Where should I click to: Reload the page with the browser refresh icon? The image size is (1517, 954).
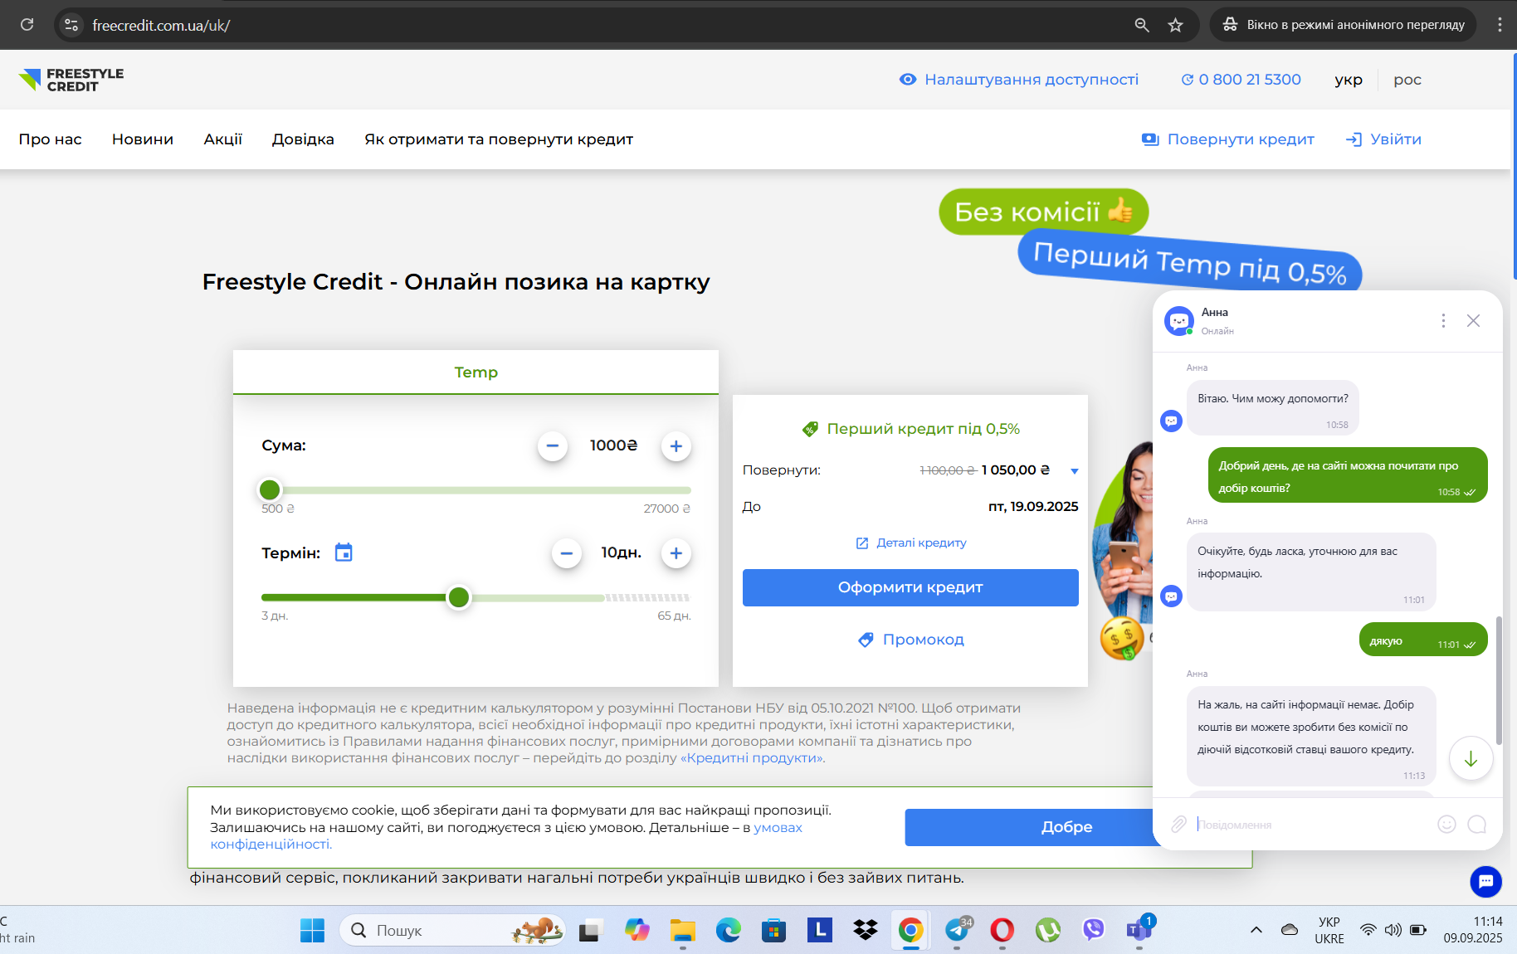tap(27, 25)
